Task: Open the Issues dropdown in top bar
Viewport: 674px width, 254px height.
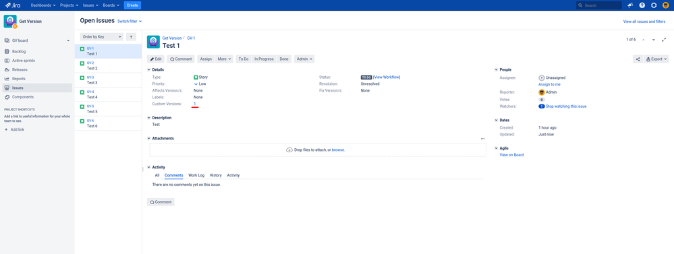Action: [90, 5]
